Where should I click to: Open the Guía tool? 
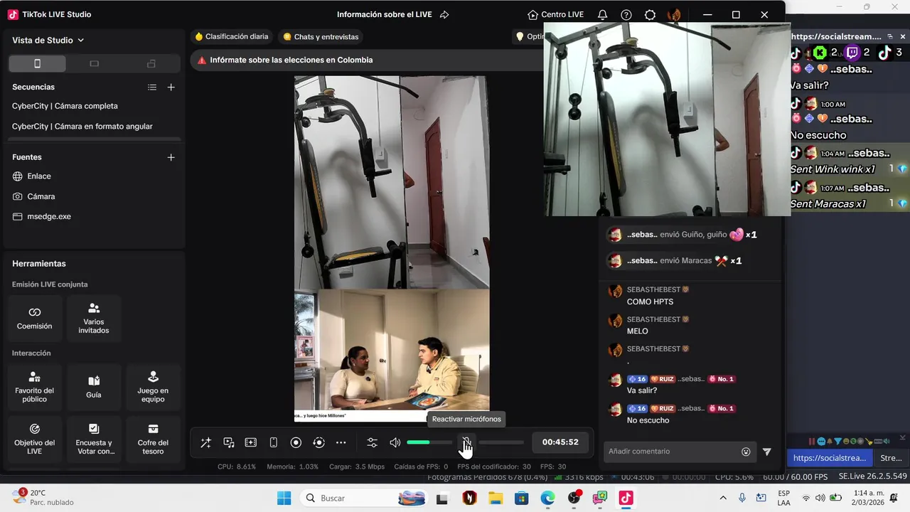tap(94, 387)
